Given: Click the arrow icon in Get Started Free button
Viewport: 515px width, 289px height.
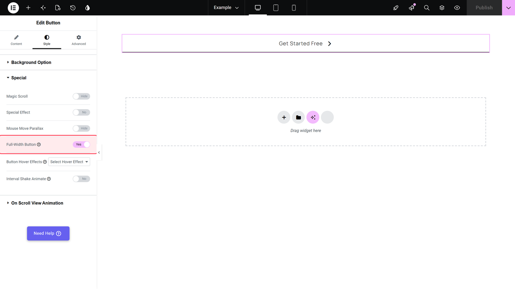Looking at the screenshot, I should pos(330,44).
